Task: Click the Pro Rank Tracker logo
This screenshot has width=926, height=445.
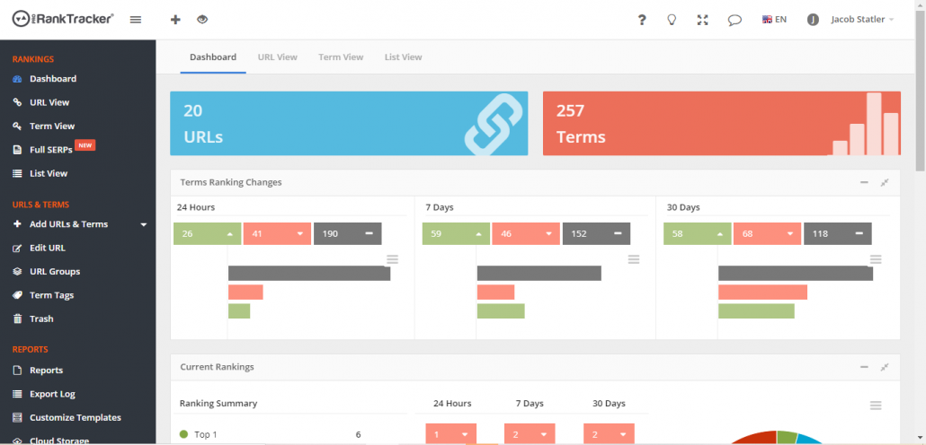Action: pyautogui.click(x=63, y=19)
